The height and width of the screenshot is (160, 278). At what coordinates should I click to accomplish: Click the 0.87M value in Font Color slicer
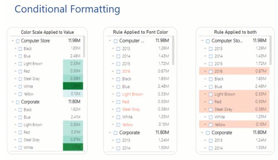[163, 71]
